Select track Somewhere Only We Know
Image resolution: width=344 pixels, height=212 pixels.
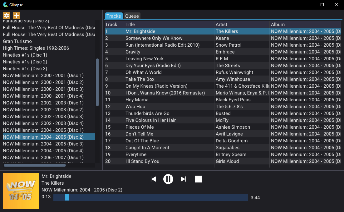coord(223,38)
